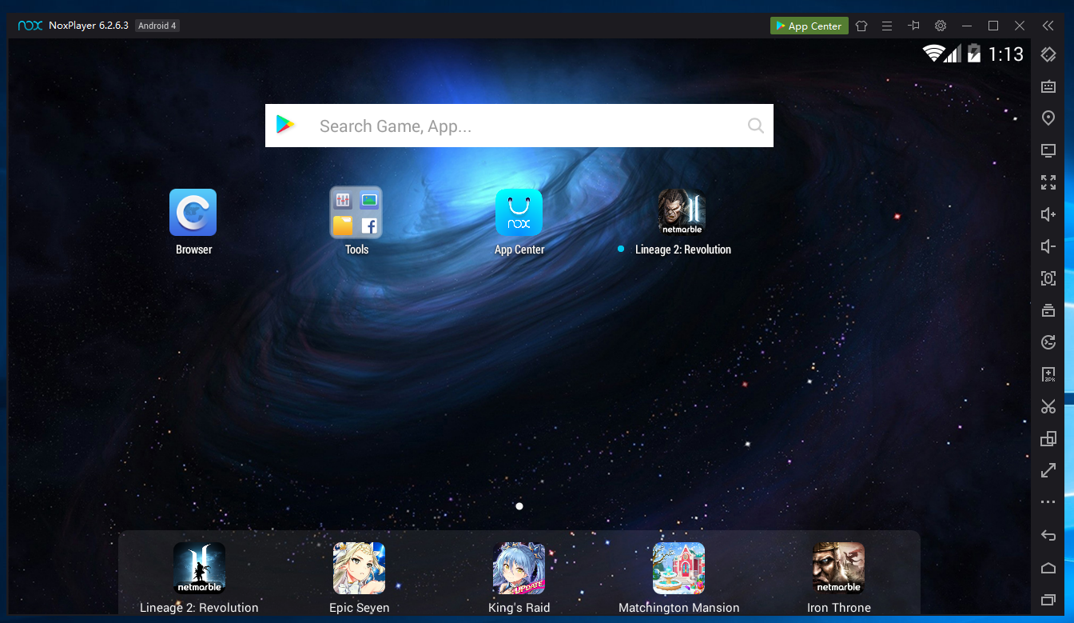Open the theme shirt icon in title bar

coord(861,26)
